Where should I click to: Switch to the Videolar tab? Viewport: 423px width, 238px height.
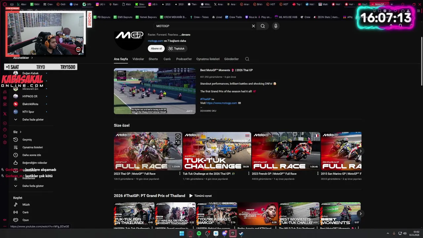pos(138,59)
